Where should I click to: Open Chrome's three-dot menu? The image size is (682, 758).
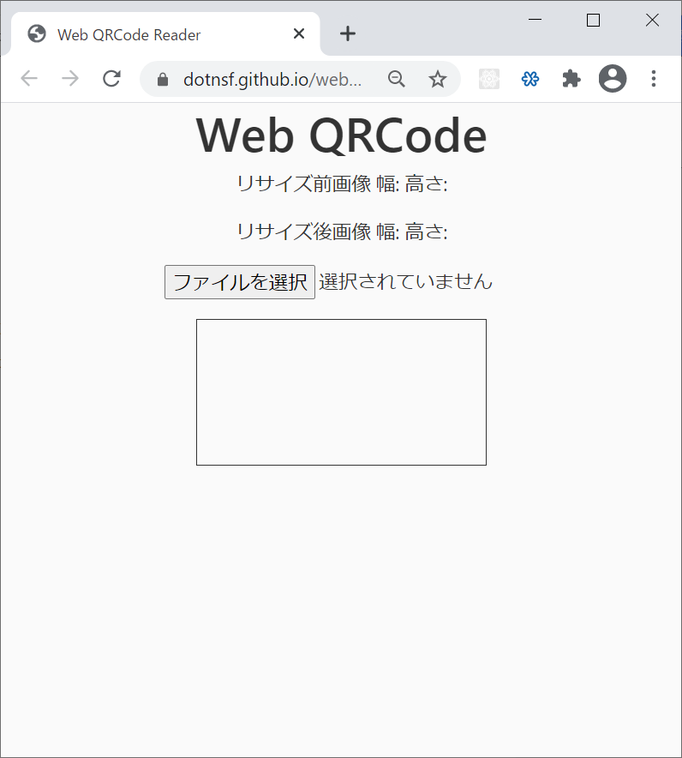(654, 79)
